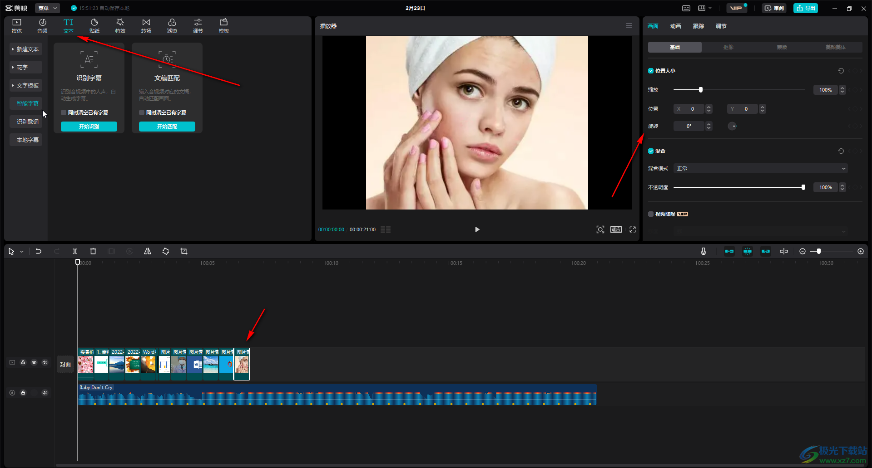The width and height of the screenshot is (872, 468).
Task: Click the 不透明度 percentage stepper arrows
Action: tap(842, 187)
